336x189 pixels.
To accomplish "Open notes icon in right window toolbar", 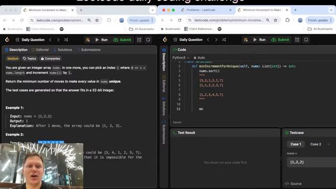I will point(306,40).
